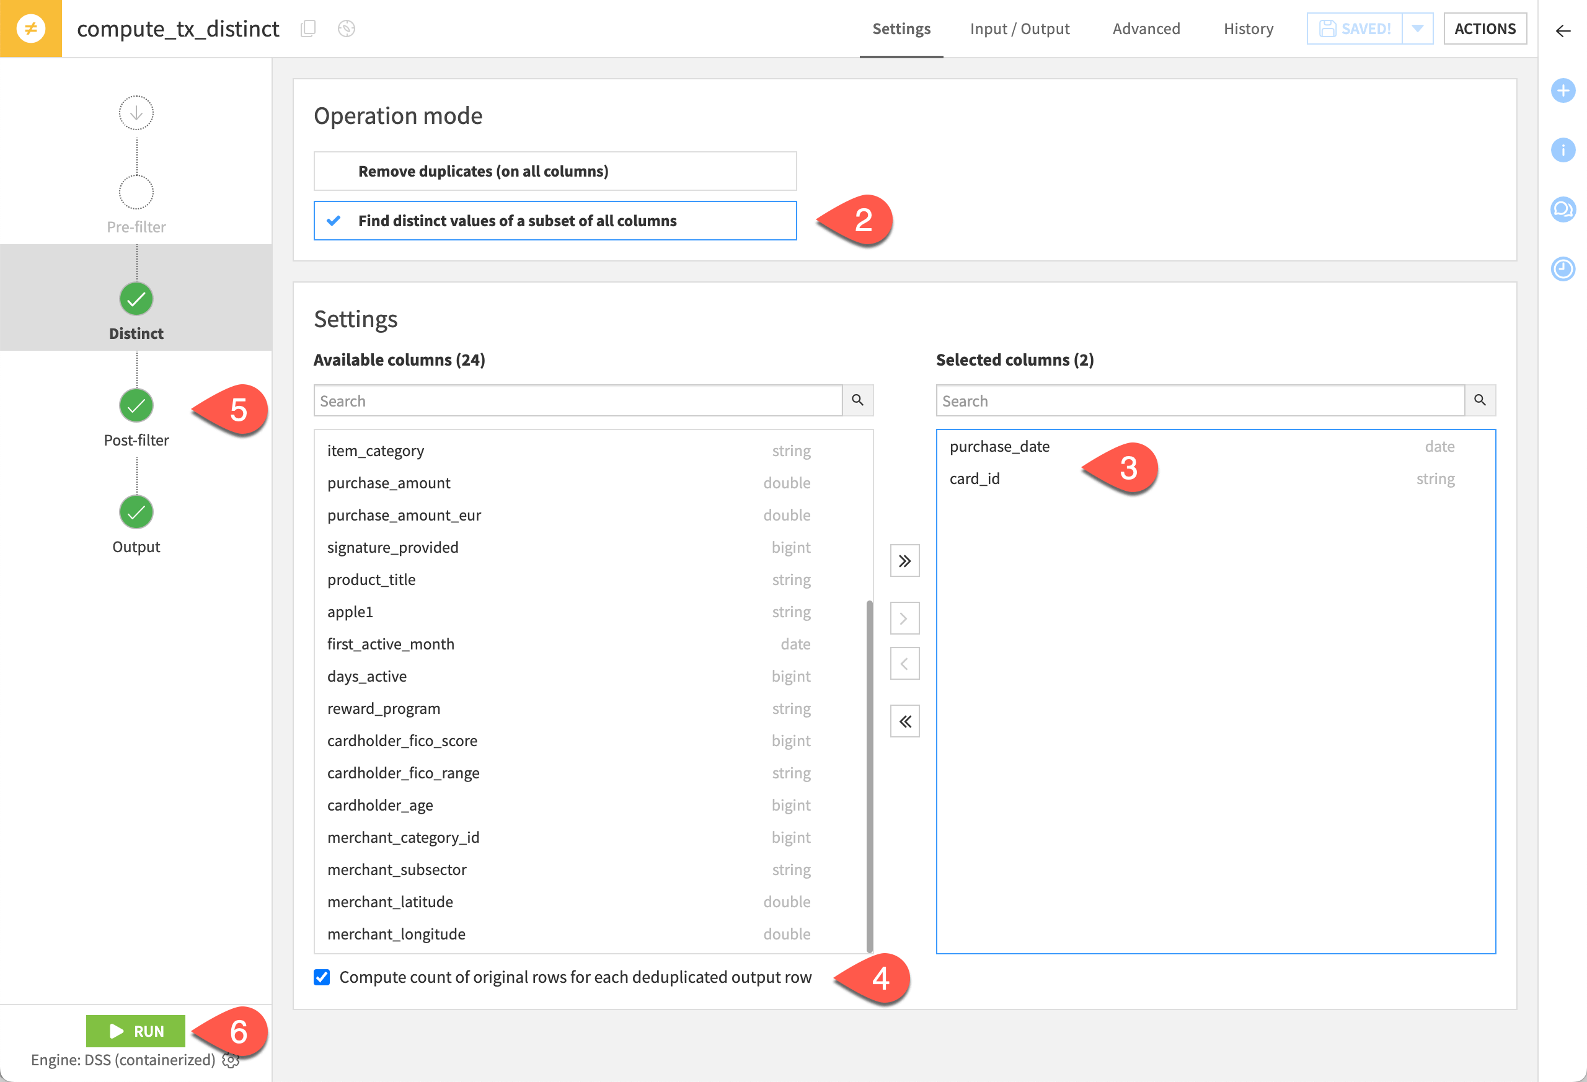Open the SAVED dropdown arrow
This screenshot has width=1587, height=1082.
point(1418,28)
